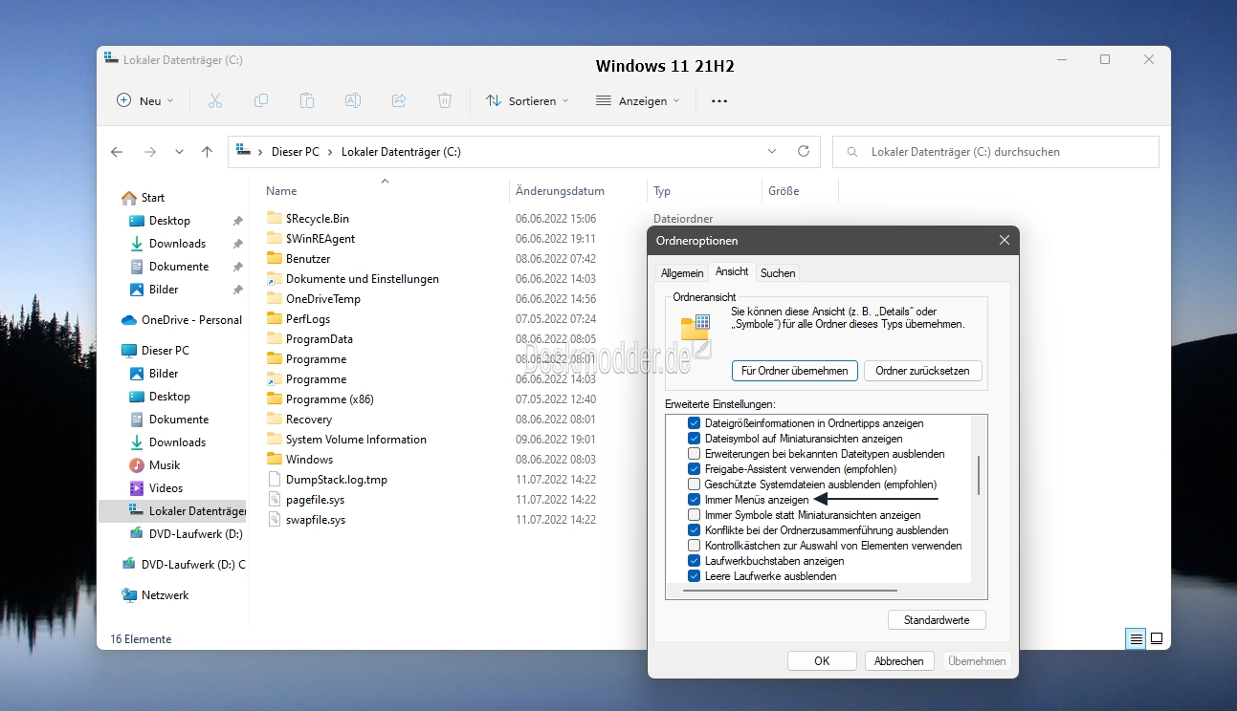Go up one folder level arrow
The height and width of the screenshot is (711, 1237).
pyautogui.click(x=207, y=152)
